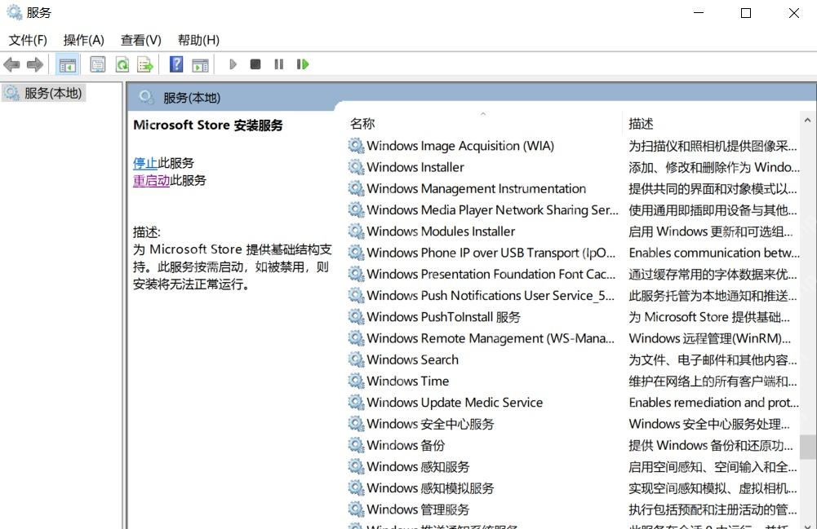Click description 'Enables communication betw...'
The image size is (817, 529).
pyautogui.click(x=714, y=253)
